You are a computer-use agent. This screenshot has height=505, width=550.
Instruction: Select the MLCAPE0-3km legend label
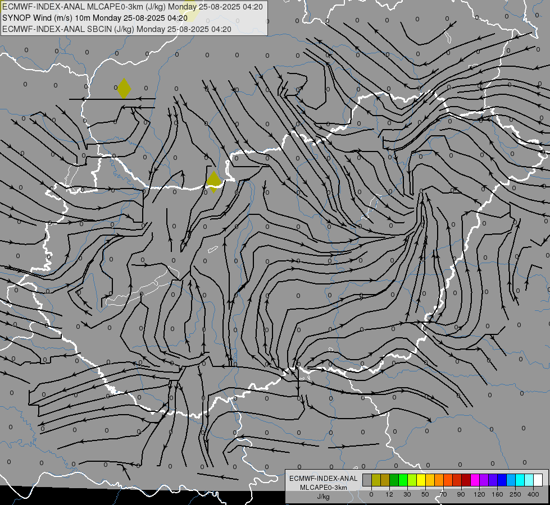323,488
